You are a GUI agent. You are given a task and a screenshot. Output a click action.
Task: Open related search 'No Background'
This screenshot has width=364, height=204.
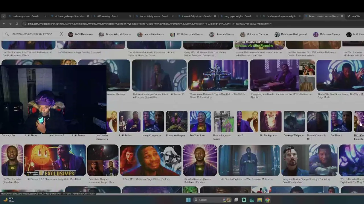(271, 124)
